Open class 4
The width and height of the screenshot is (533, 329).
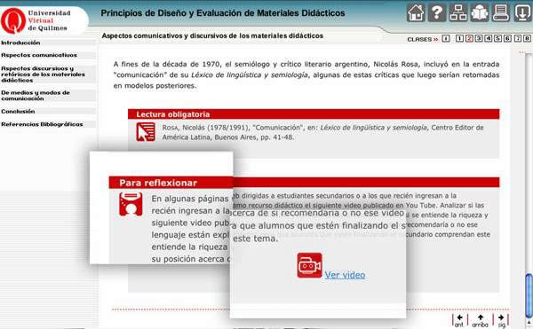(488, 38)
